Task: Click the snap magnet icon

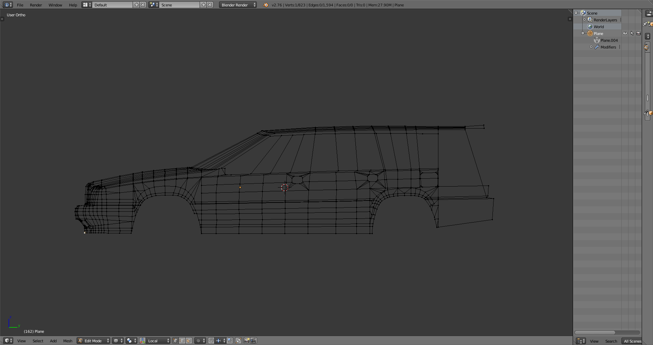Action: point(211,341)
